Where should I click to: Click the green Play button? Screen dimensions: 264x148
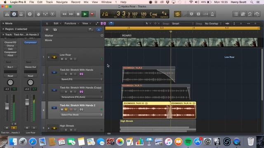pos(85,14)
